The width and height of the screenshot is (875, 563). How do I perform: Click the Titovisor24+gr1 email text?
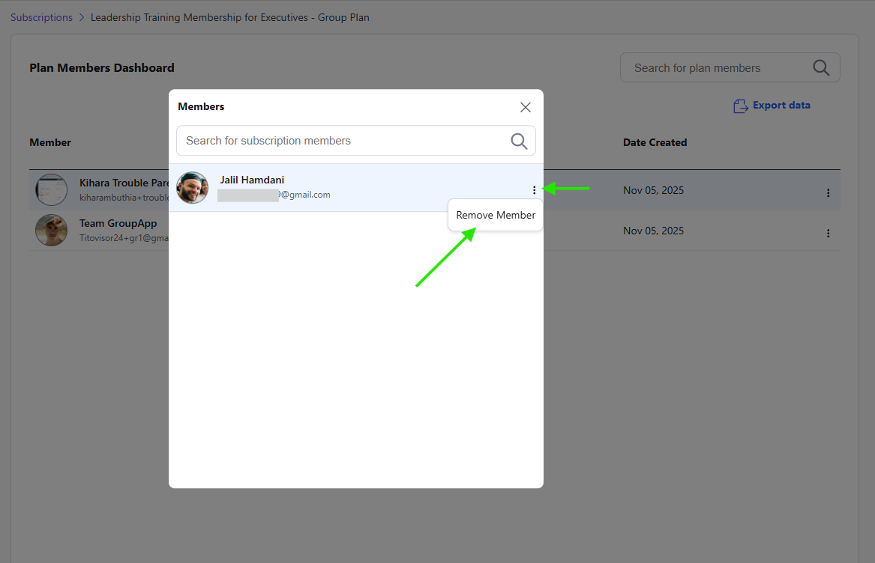124,238
